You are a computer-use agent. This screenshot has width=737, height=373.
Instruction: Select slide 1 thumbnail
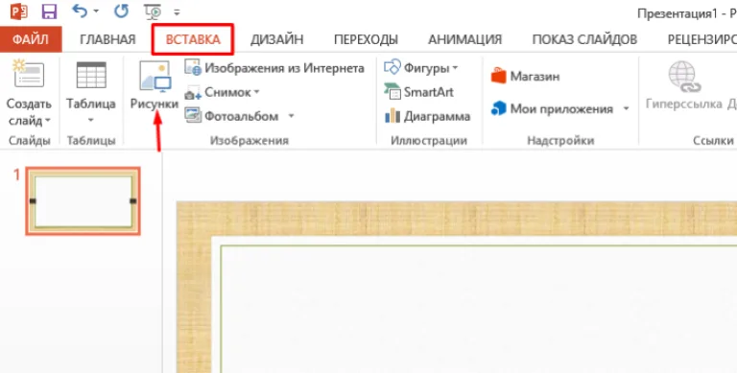point(83,201)
